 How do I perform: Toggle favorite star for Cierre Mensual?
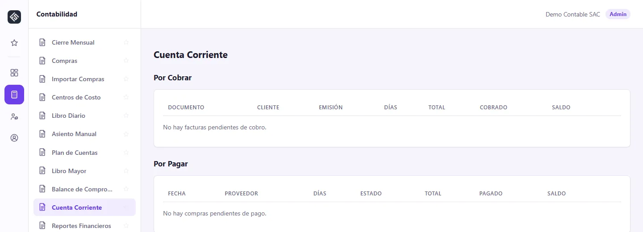126,42
